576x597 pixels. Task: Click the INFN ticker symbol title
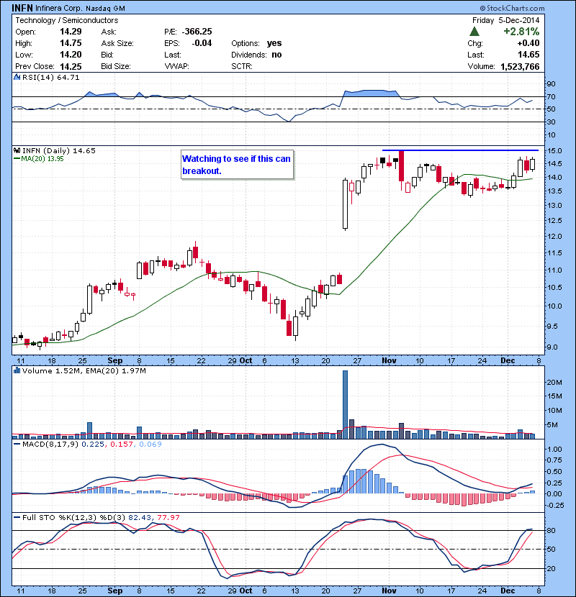pos(22,8)
